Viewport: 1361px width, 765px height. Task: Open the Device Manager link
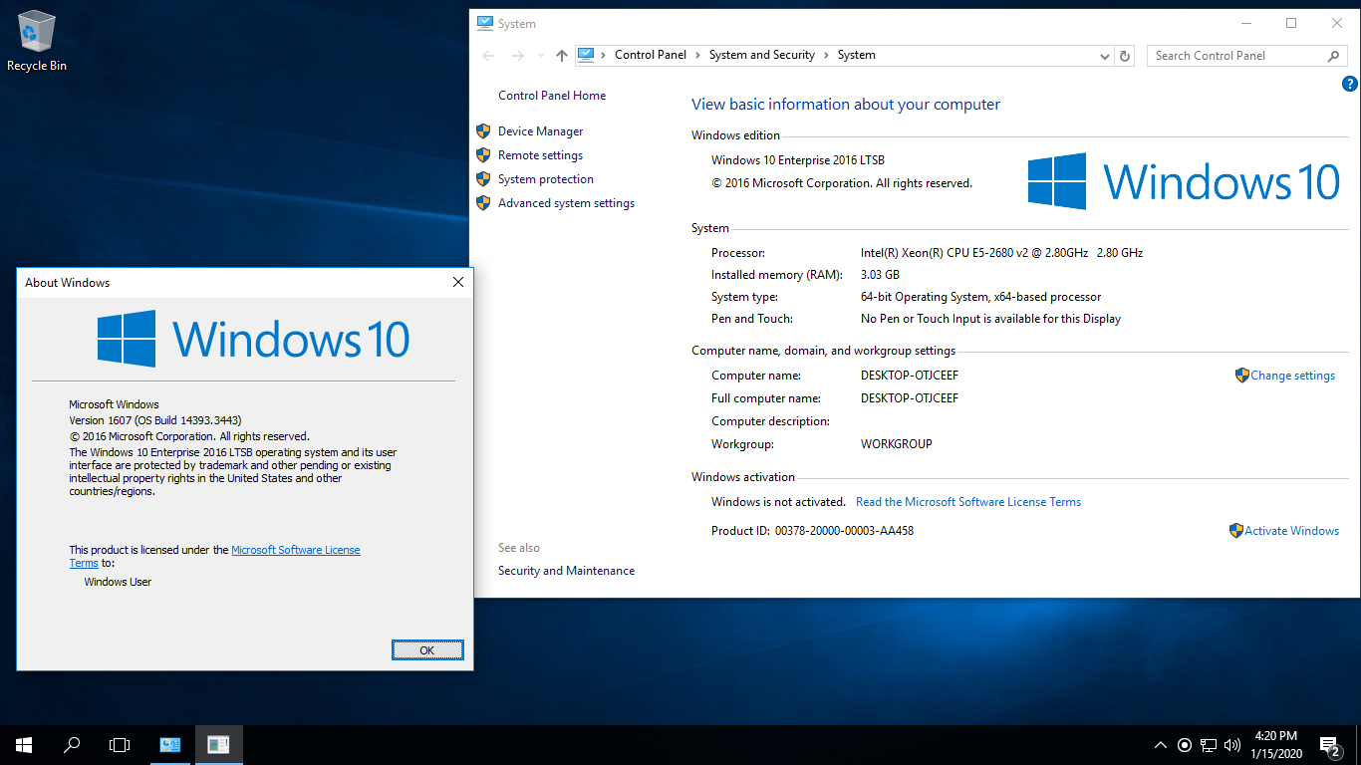pyautogui.click(x=540, y=131)
